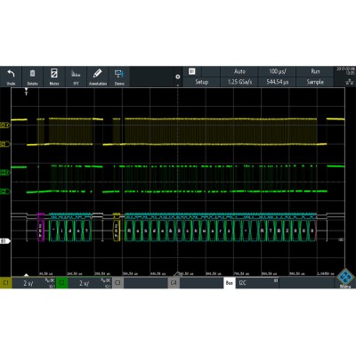
Task: Adjust the 100 µs/ time scale
Action: tap(278, 71)
